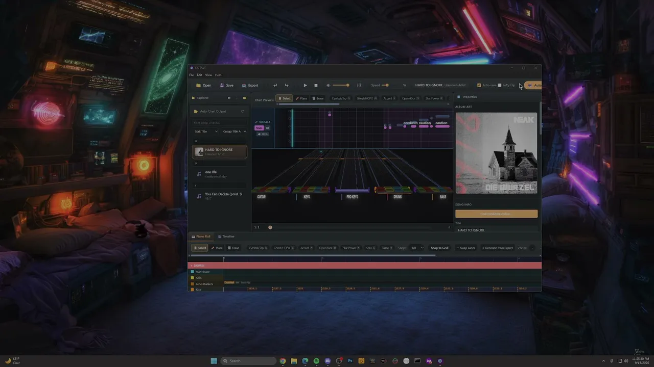
Task: Refresh the Auto-Chart Output folder
Action: 242,111
